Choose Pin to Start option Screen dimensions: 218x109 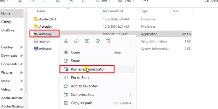click(80, 78)
